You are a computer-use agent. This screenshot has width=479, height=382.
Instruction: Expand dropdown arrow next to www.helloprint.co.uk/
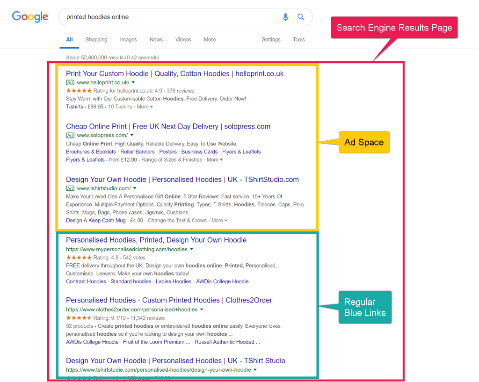coord(133,82)
